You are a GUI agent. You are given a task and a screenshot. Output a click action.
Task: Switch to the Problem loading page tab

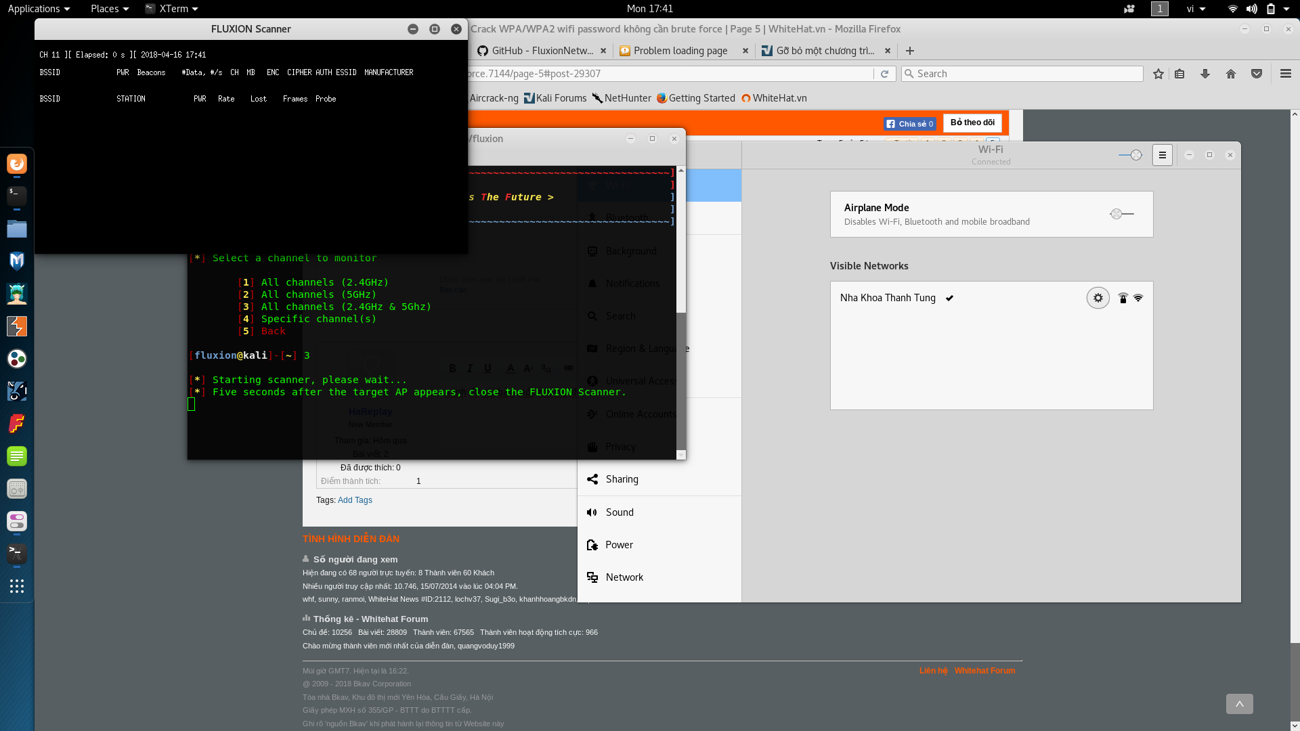pos(680,51)
